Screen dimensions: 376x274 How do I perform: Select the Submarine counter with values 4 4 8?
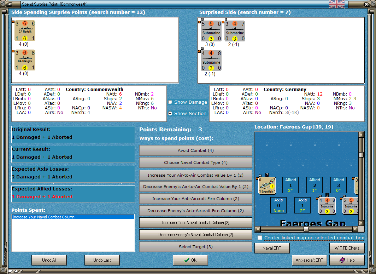[x=211, y=60]
